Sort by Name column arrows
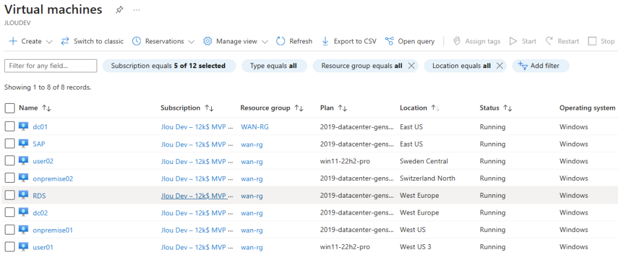The height and width of the screenshot is (255, 618). point(46,109)
